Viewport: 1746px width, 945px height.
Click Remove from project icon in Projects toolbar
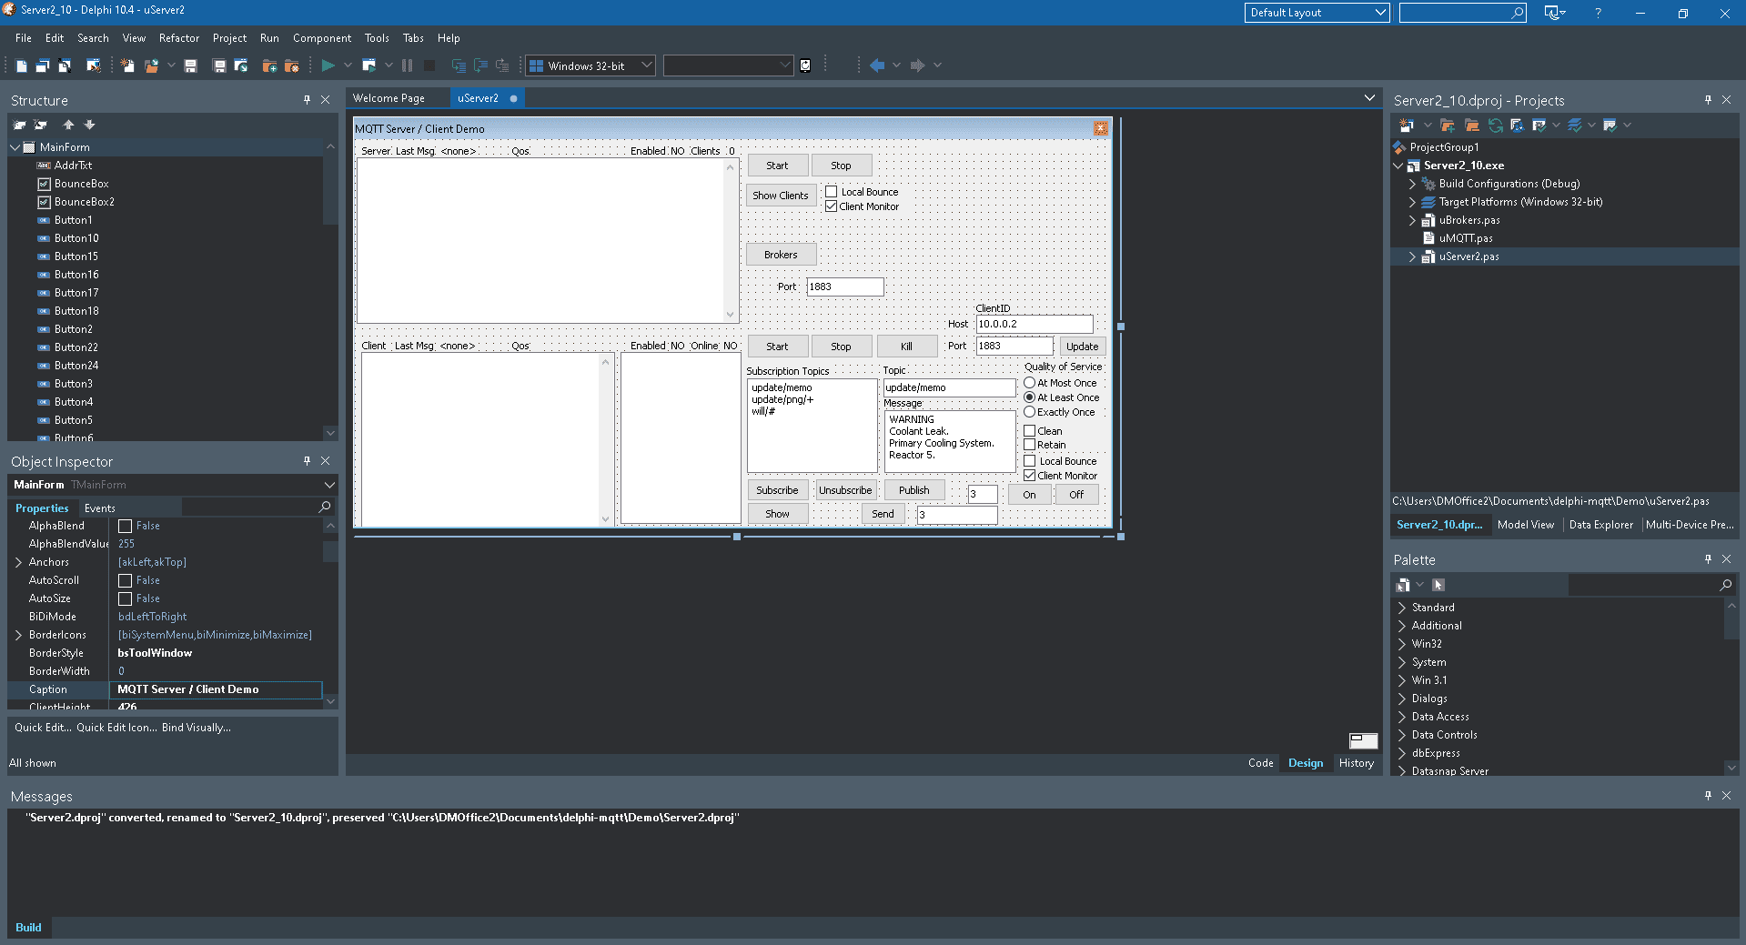pos(1471,126)
